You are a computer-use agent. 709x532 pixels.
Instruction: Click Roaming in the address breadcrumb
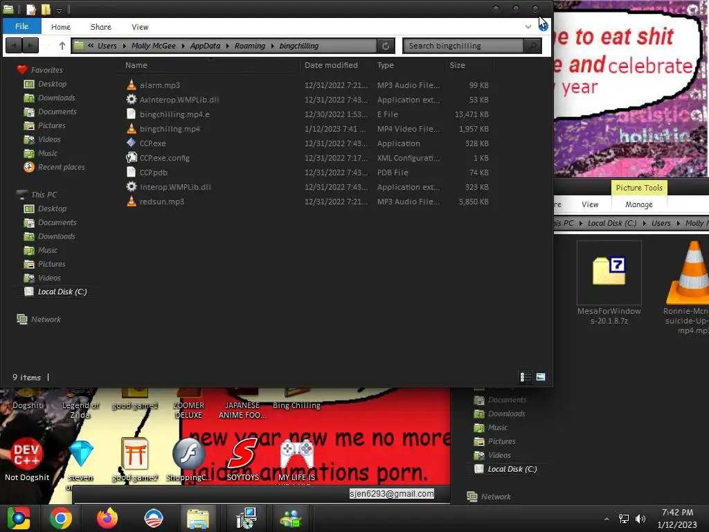[249, 46]
